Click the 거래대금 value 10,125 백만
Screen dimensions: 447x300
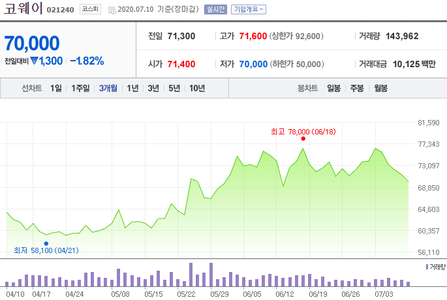pos(414,64)
